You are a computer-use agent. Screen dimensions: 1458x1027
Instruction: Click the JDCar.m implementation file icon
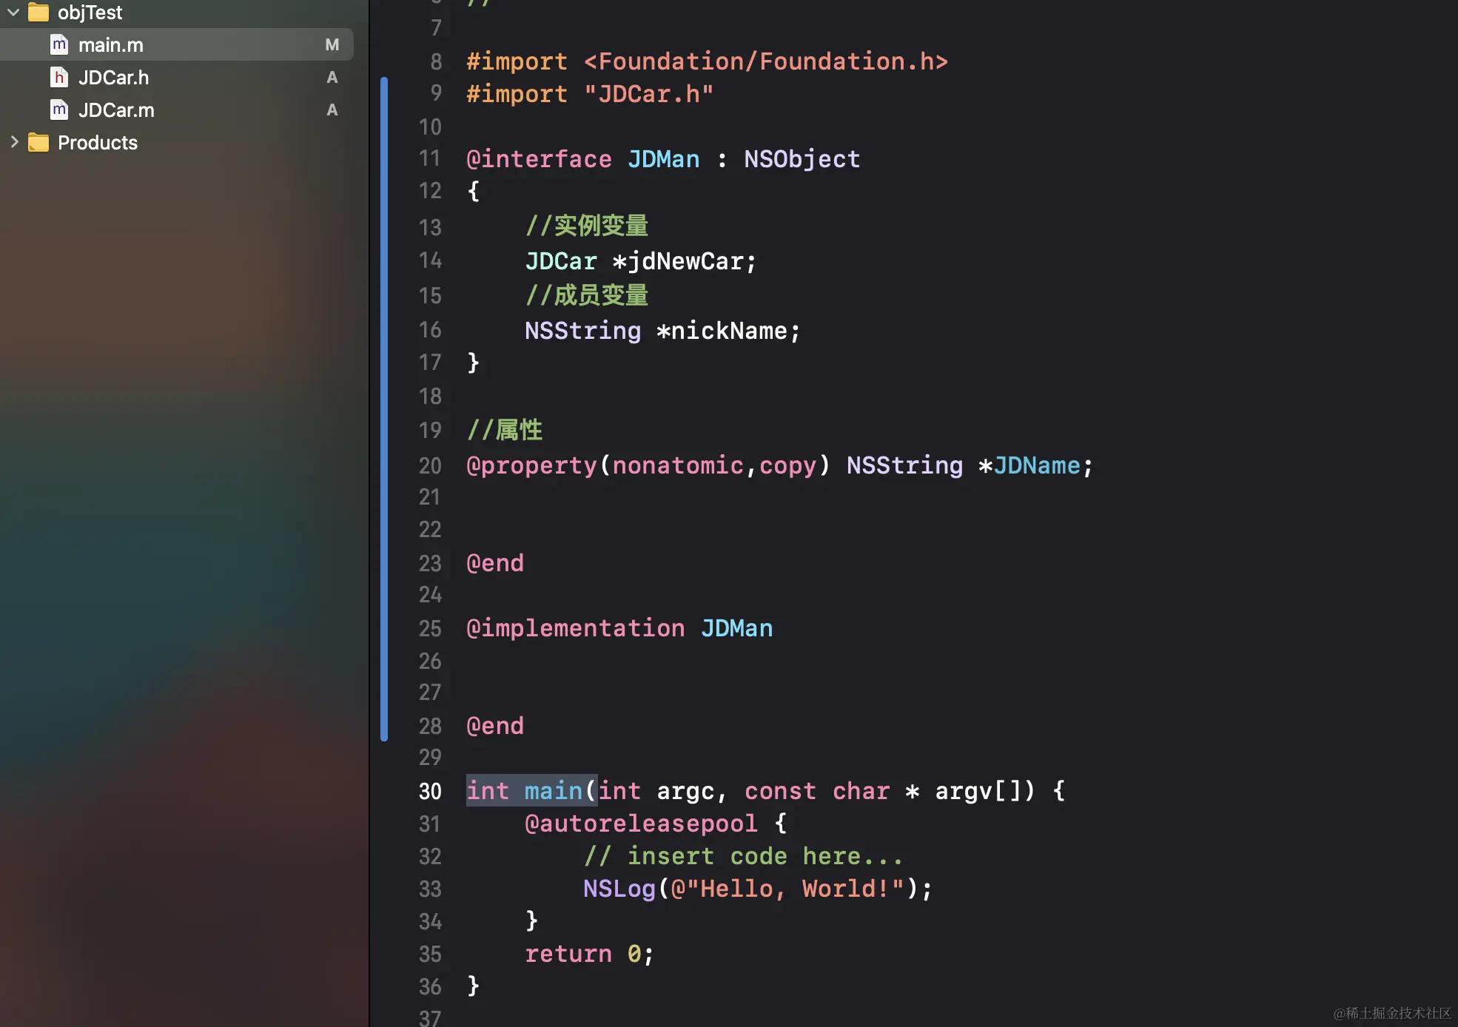point(59,110)
